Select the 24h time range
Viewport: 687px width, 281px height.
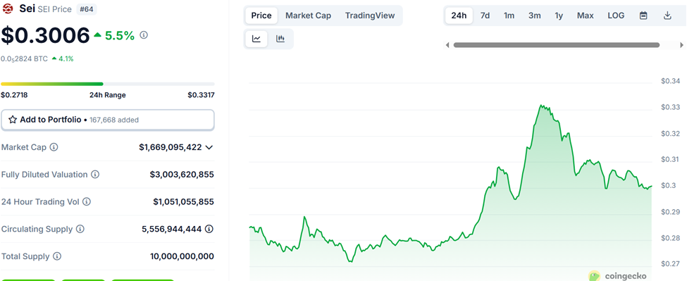pyautogui.click(x=459, y=15)
